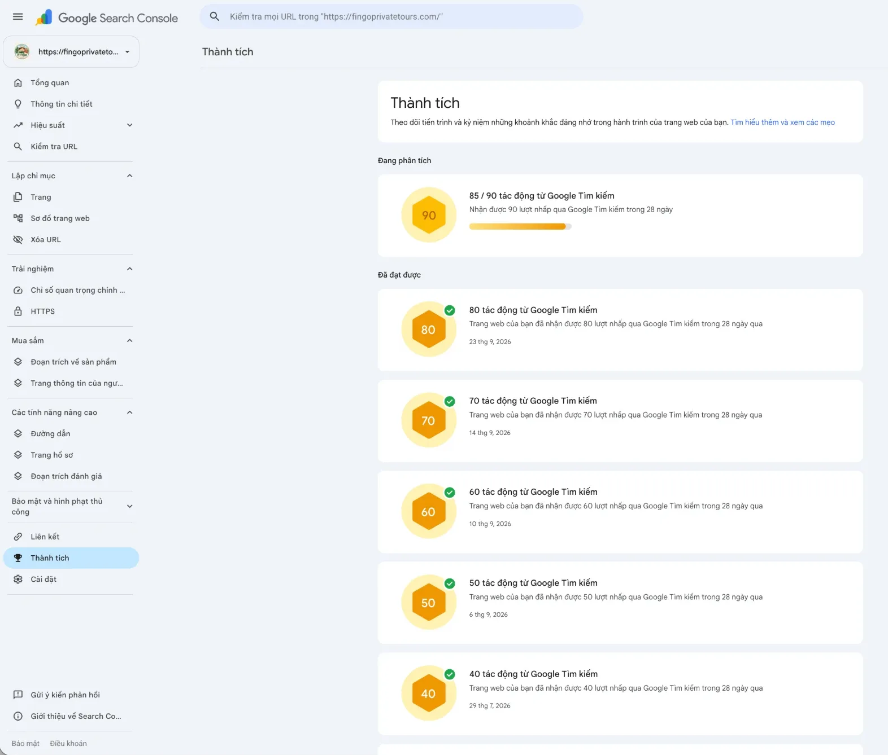Click the 80 achievement hexagon badge

click(429, 330)
